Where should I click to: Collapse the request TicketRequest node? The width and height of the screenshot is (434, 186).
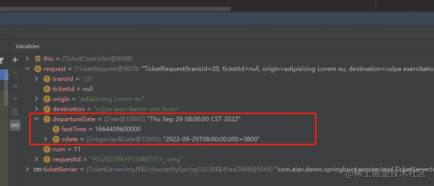click(x=27, y=68)
